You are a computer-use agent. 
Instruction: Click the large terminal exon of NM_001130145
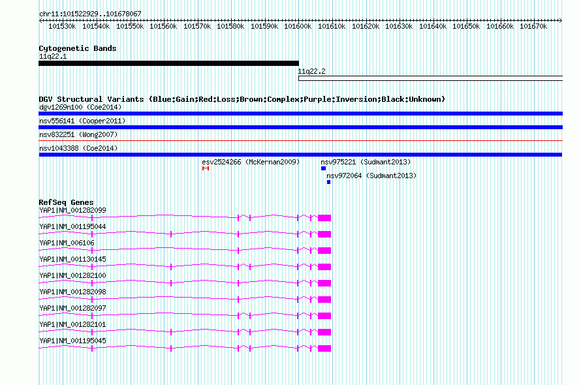pyautogui.click(x=324, y=267)
